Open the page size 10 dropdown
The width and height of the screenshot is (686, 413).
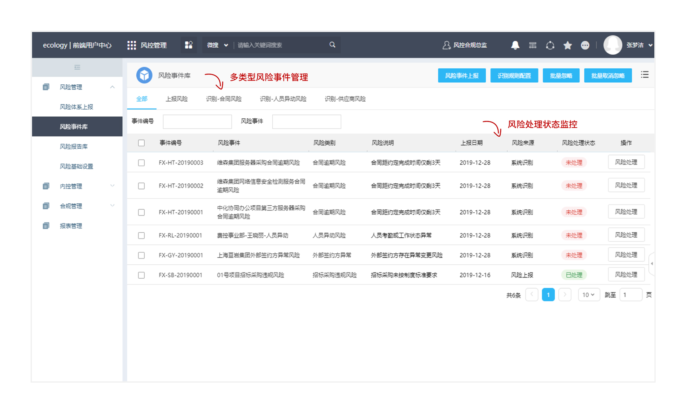[x=588, y=295]
